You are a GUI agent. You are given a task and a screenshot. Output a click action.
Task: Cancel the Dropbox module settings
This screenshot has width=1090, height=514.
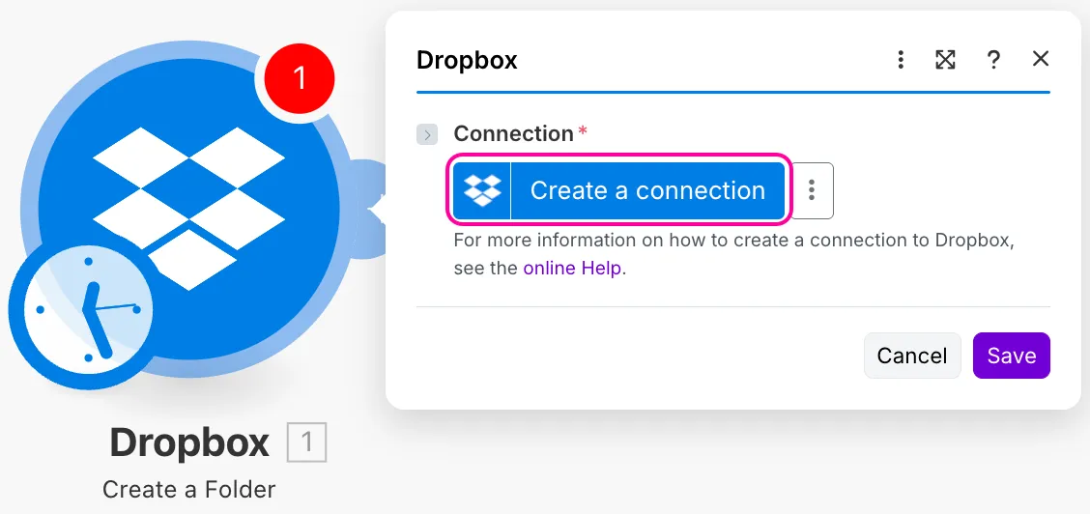(912, 356)
